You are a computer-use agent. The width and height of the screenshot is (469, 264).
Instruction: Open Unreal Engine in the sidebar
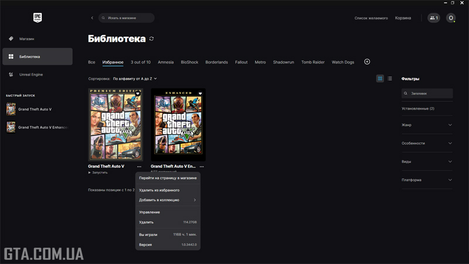(30, 75)
